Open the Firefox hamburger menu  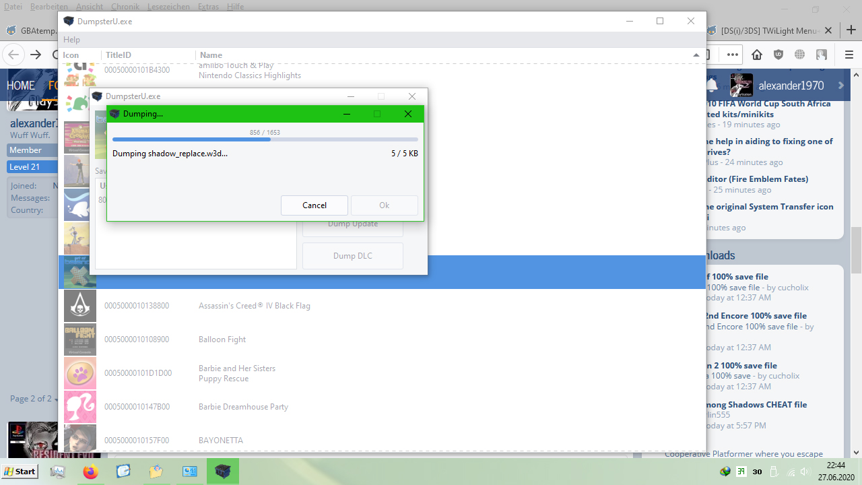849,55
